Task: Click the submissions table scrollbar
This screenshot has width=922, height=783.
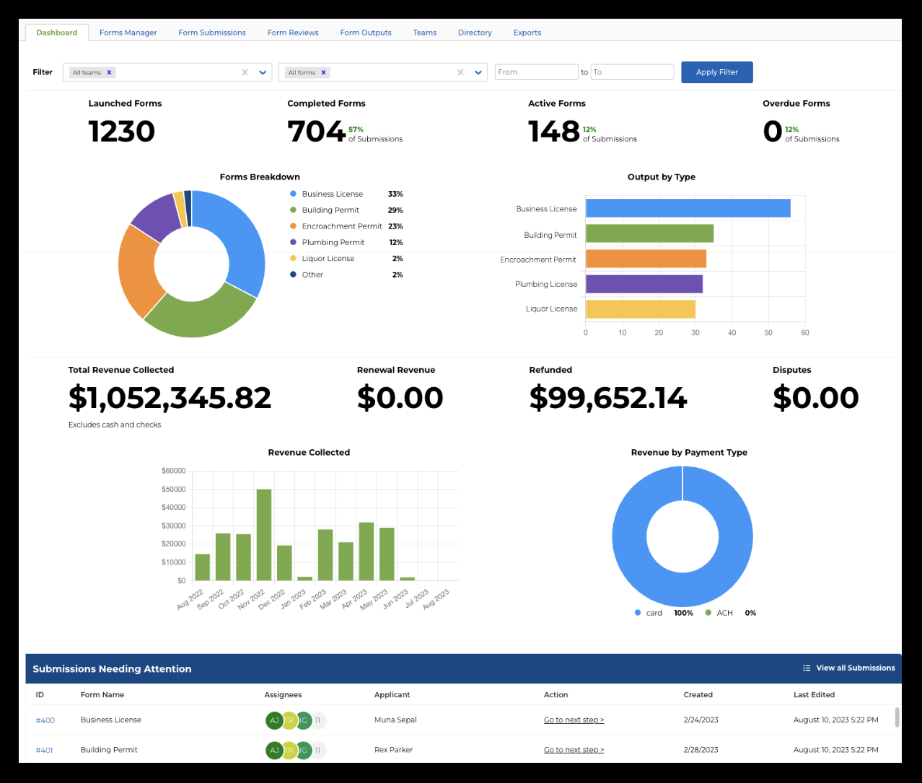Action: [897, 717]
